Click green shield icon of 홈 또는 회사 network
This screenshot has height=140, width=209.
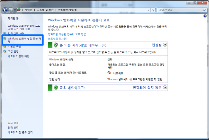(56, 45)
